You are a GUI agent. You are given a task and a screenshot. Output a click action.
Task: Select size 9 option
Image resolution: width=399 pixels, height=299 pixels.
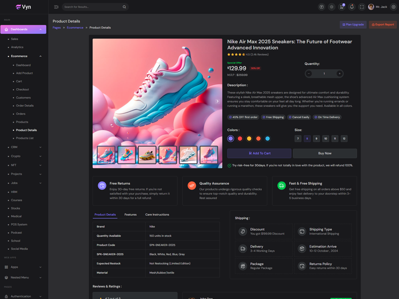click(x=316, y=139)
